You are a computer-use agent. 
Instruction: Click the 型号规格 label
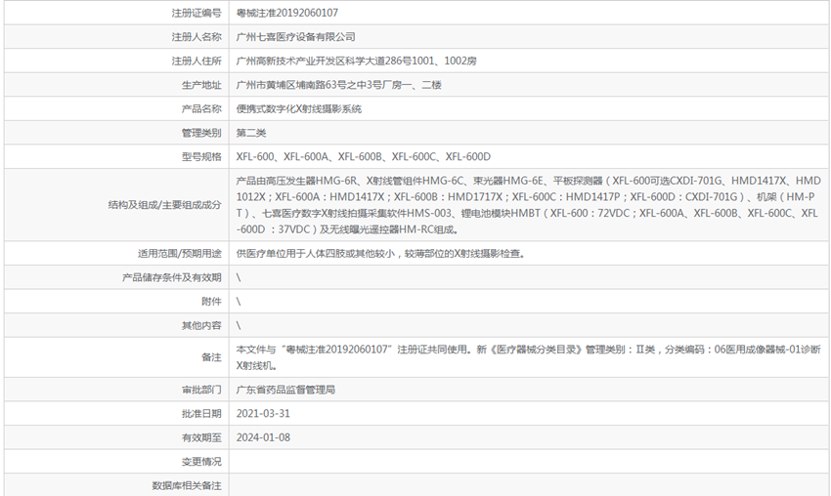point(201,156)
